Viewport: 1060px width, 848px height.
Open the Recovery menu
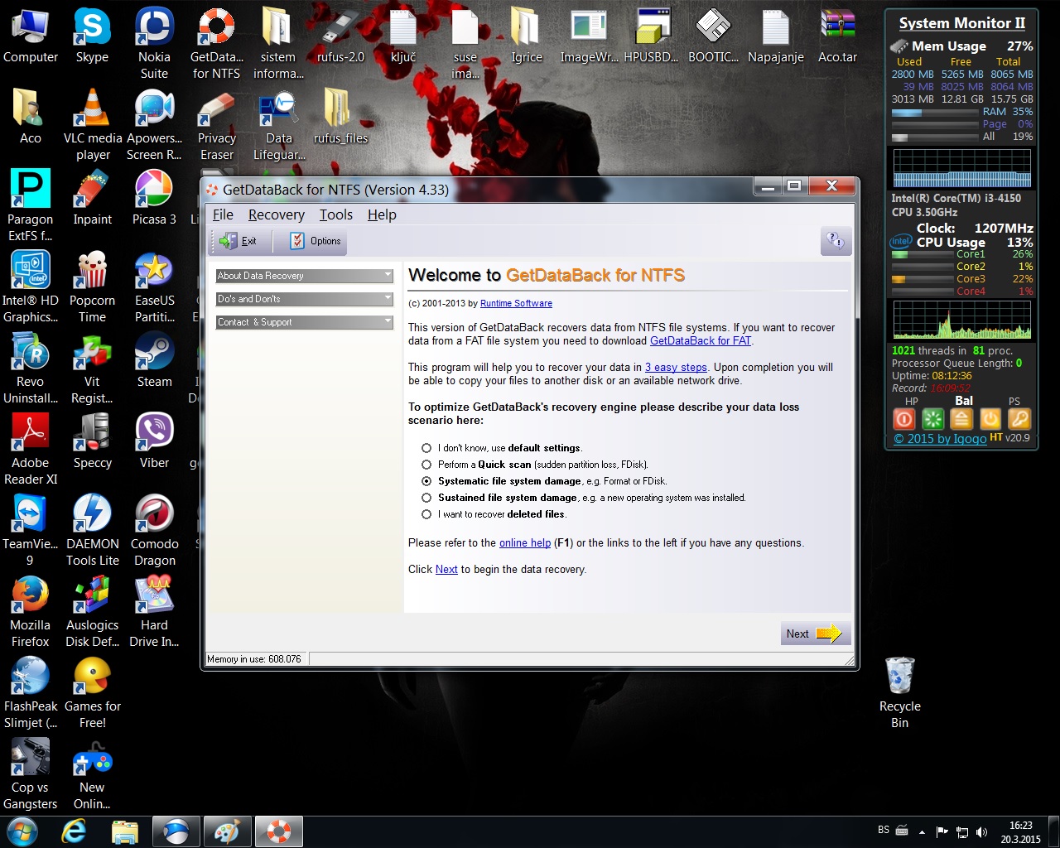coord(276,214)
